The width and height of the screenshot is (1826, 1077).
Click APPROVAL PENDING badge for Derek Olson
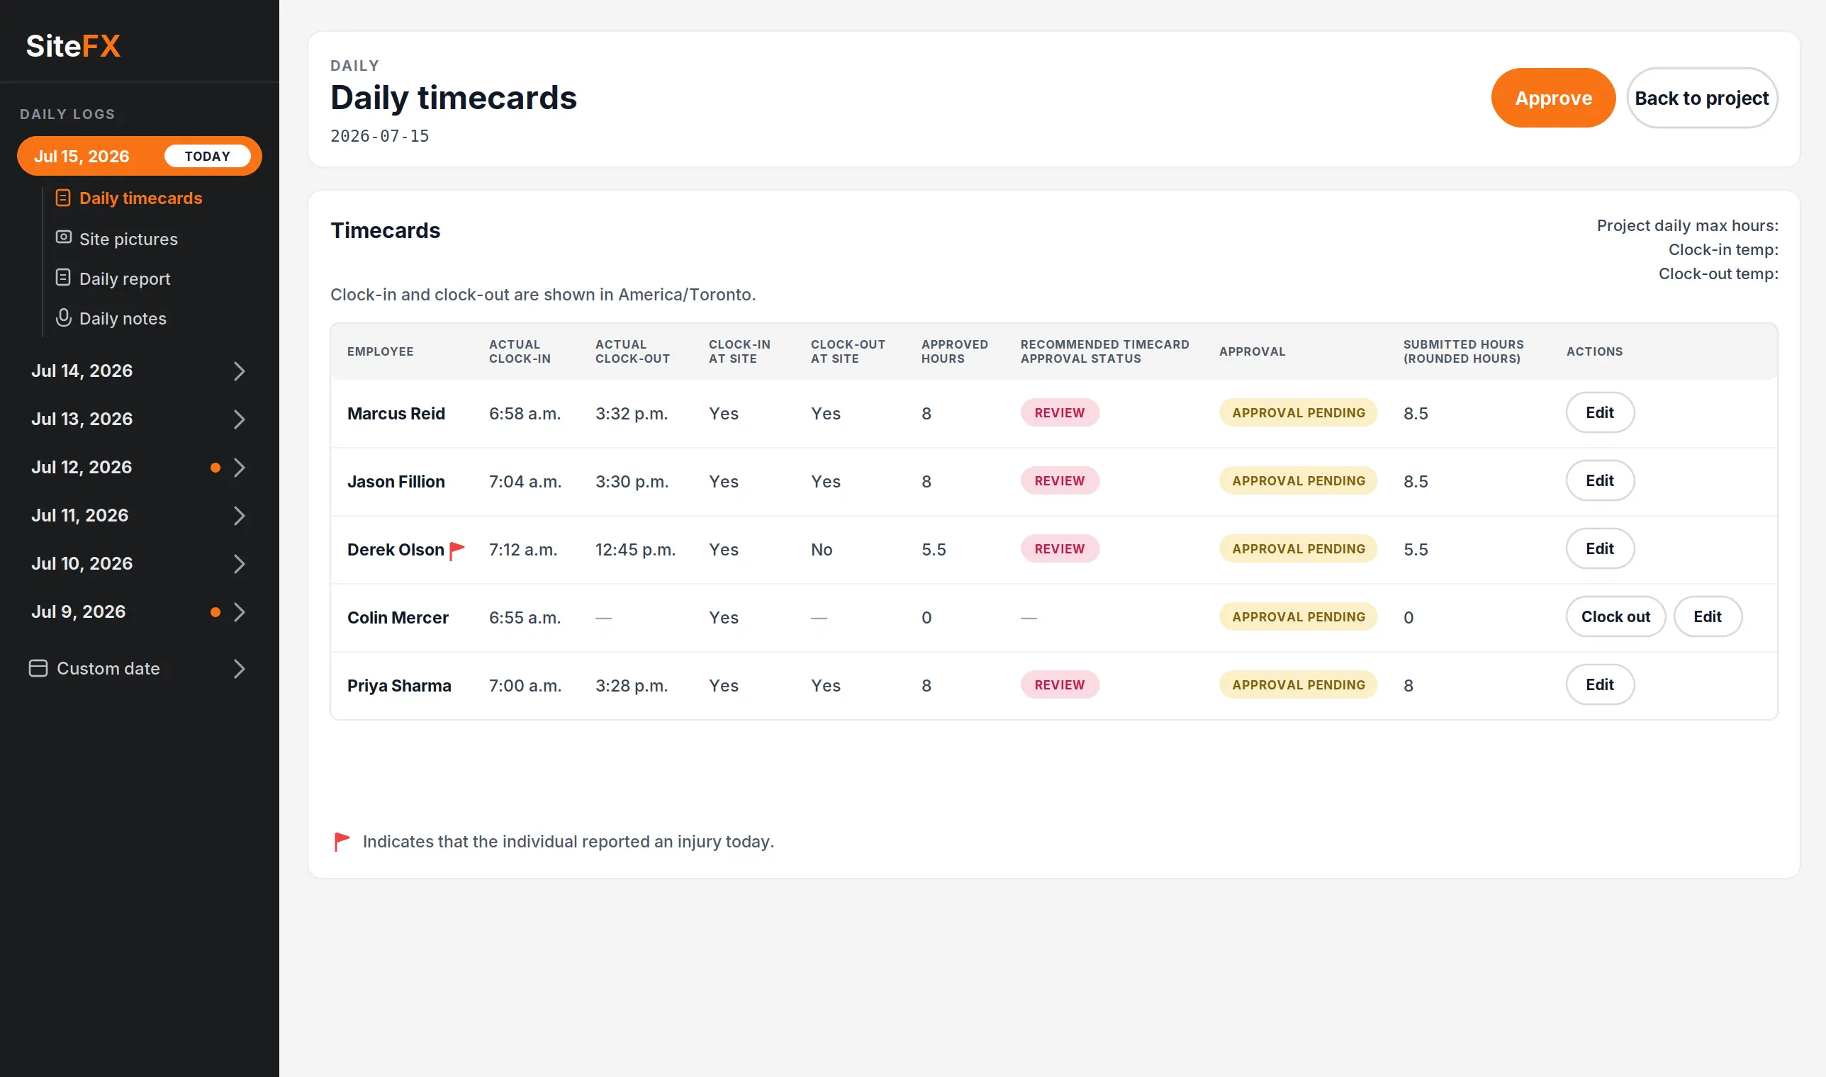[x=1298, y=549]
